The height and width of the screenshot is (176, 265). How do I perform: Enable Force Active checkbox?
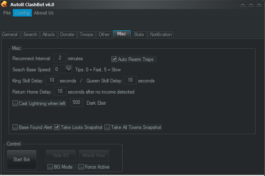(81, 167)
